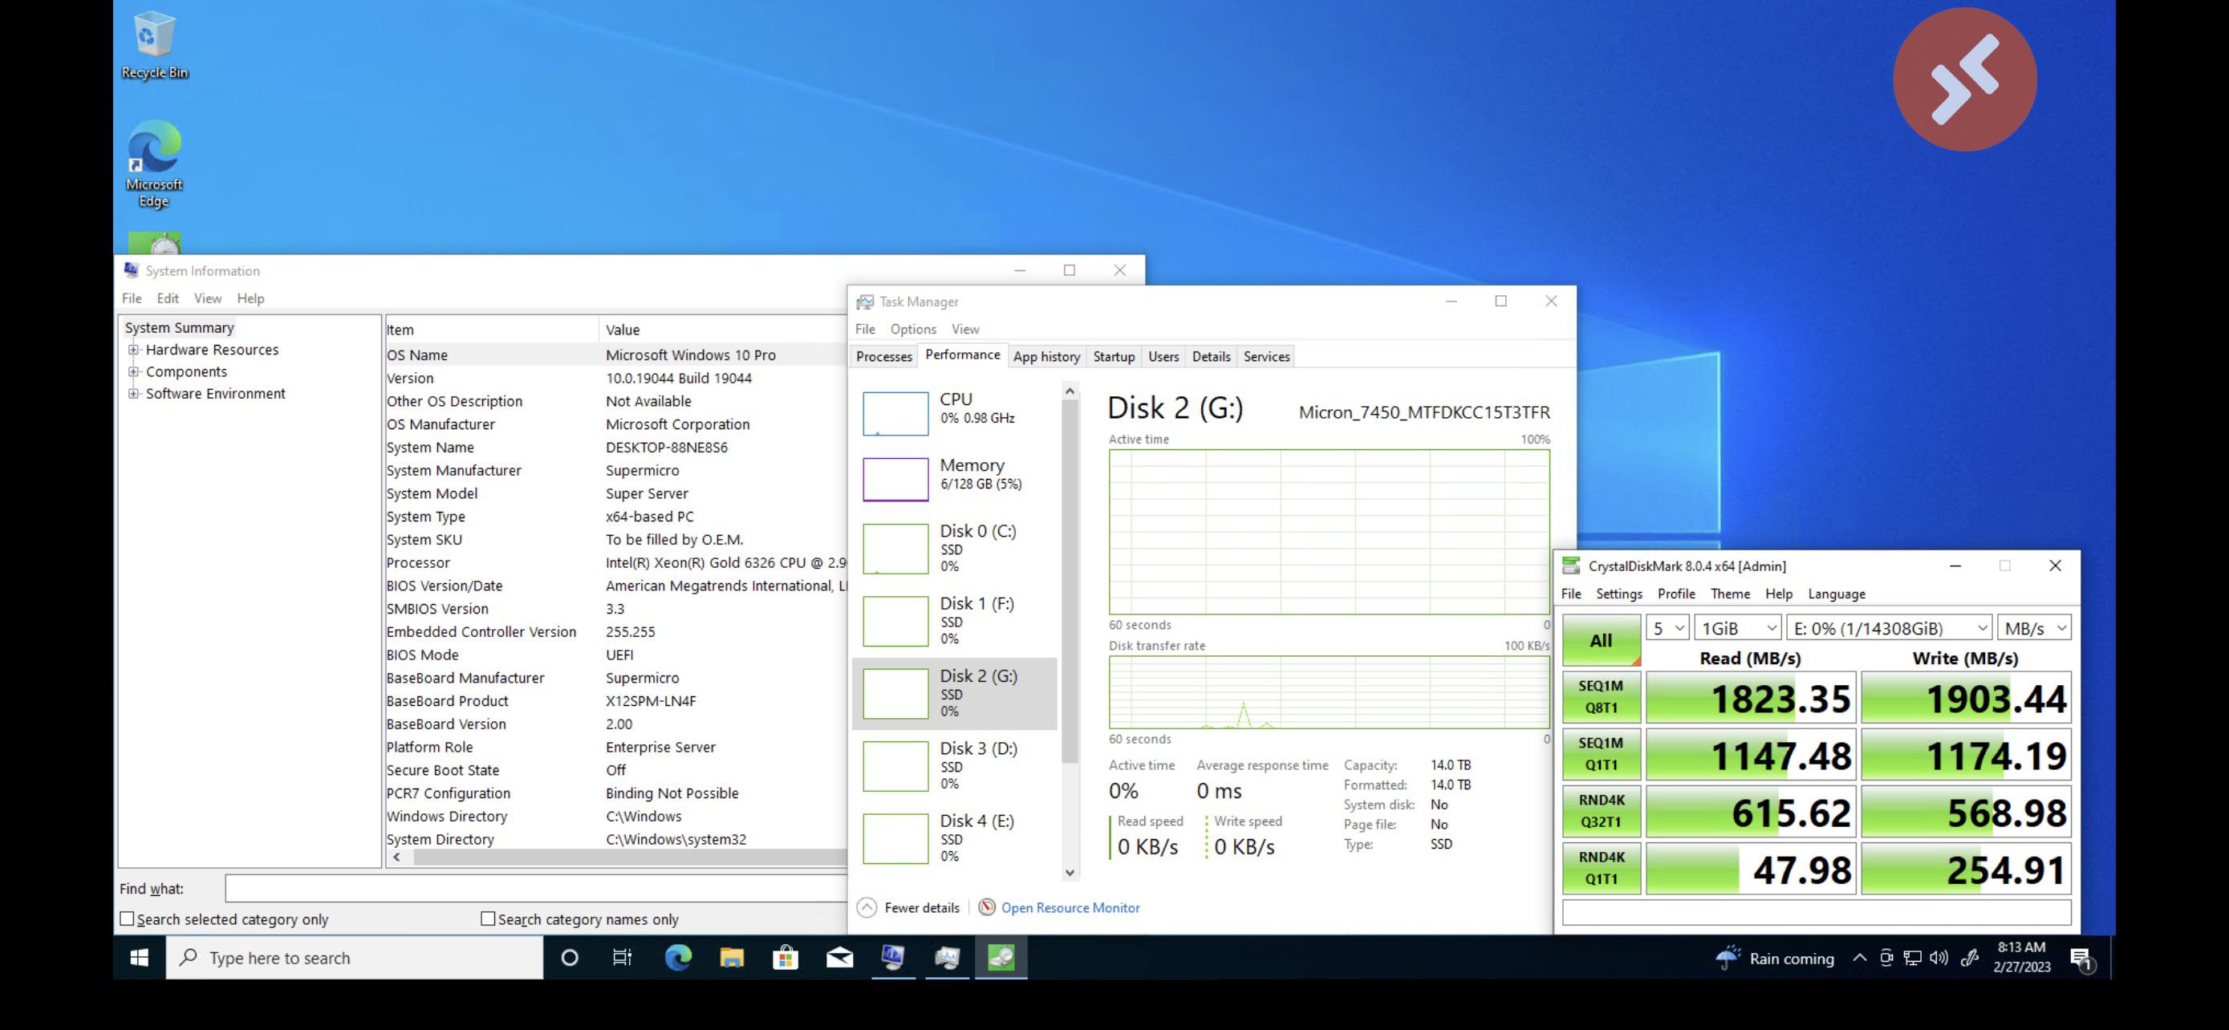This screenshot has width=2229, height=1030.
Task: Expand the Hardware Resources tree node
Action: click(x=133, y=350)
